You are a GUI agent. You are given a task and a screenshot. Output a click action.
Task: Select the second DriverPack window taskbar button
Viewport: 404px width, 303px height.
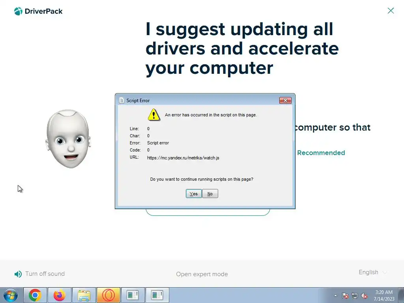[157, 295]
